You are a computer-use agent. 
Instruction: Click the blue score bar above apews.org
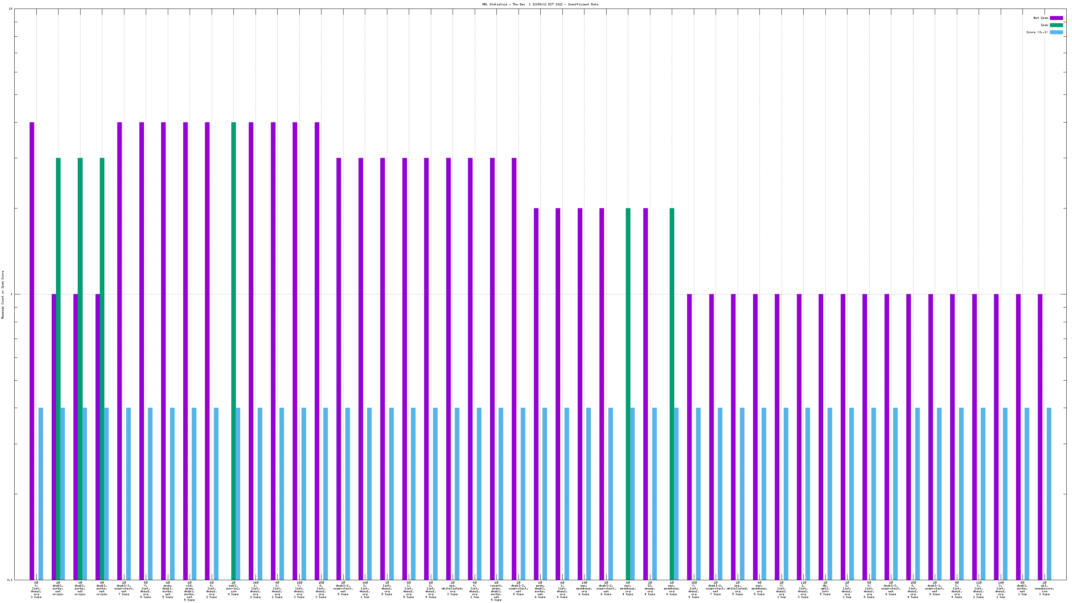click(x=654, y=493)
